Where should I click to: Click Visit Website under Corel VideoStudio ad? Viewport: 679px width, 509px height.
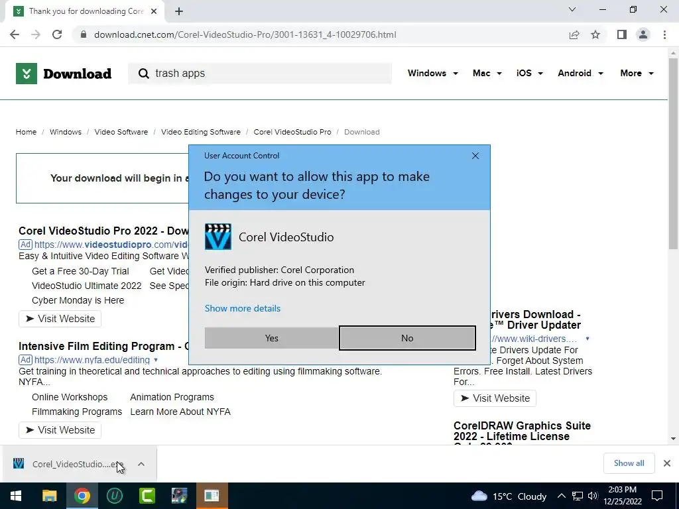[60, 319]
